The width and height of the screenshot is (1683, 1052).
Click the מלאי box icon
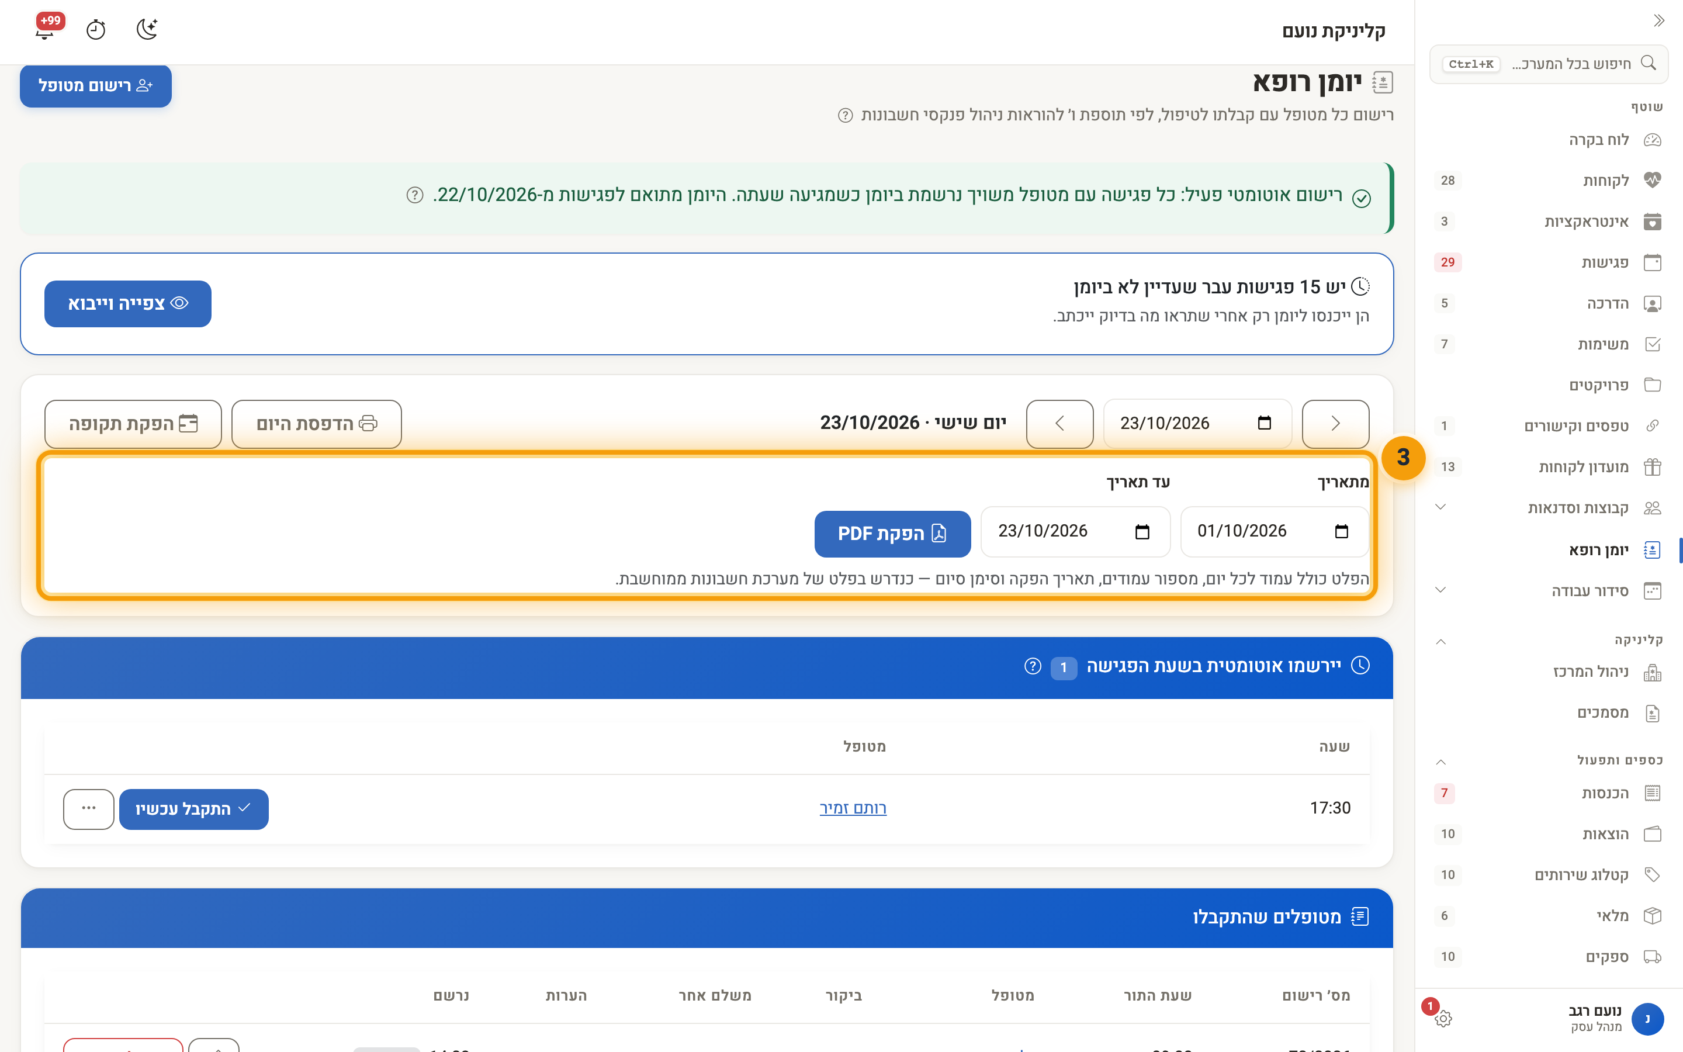click(x=1653, y=916)
